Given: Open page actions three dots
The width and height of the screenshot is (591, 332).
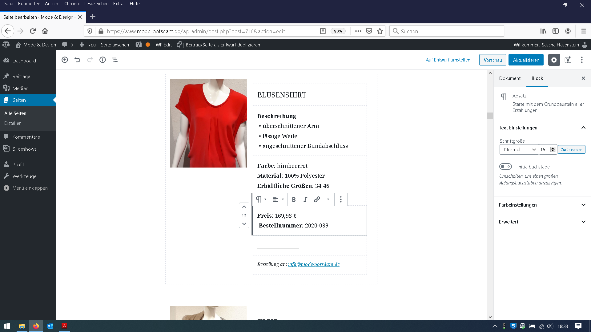Looking at the screenshot, I should [358, 31].
